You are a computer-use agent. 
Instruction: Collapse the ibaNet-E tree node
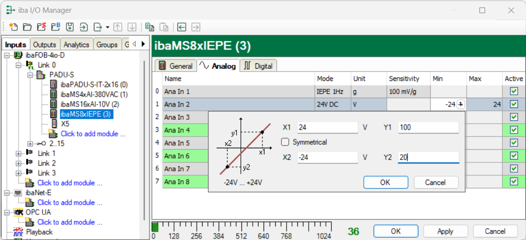tap(7, 193)
